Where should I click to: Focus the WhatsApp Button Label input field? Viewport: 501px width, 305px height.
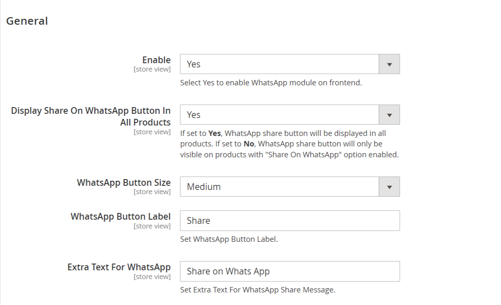(x=290, y=220)
